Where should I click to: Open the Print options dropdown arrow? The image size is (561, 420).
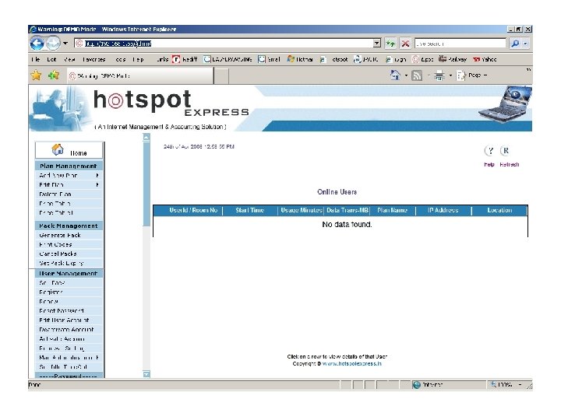(x=450, y=75)
